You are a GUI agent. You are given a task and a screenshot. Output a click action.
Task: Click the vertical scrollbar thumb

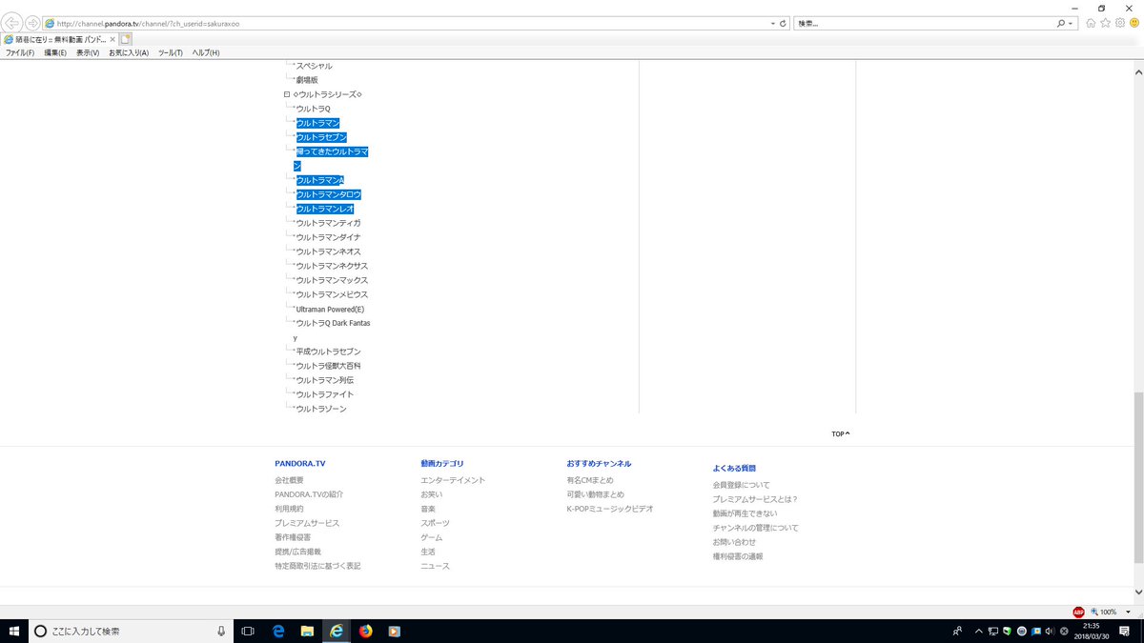click(x=1137, y=479)
